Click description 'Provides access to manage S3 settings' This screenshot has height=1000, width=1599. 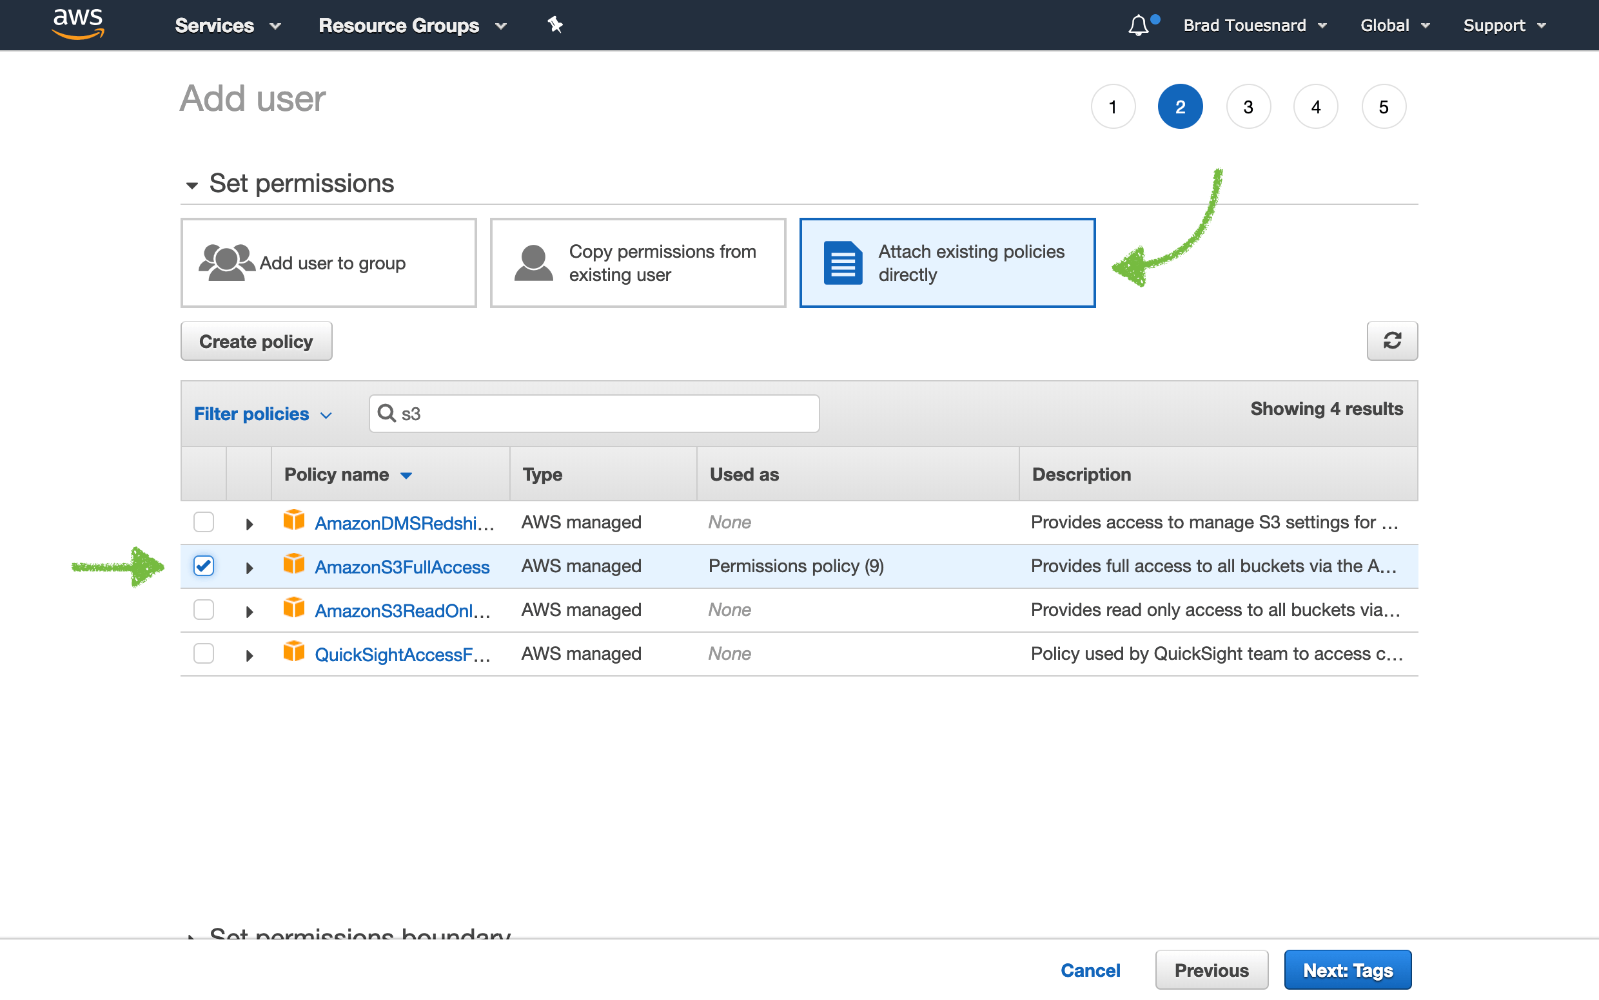click(x=1215, y=522)
